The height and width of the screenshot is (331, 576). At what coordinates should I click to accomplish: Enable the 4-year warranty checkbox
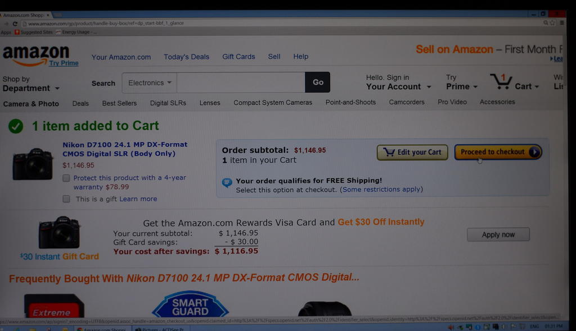(66, 178)
